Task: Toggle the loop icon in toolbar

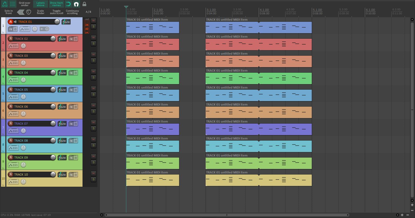Action: 68,4
